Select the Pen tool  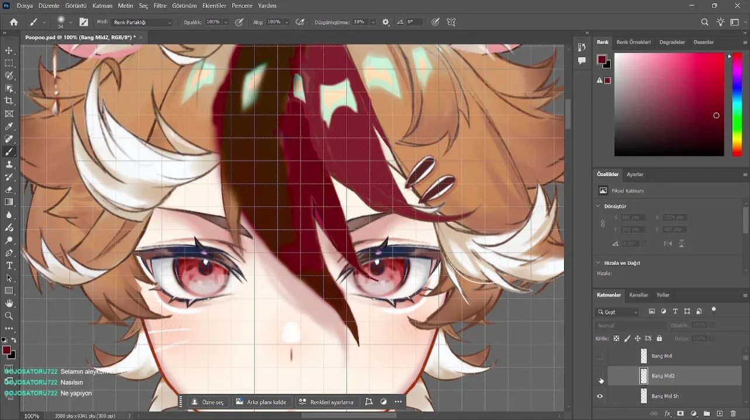(9, 253)
